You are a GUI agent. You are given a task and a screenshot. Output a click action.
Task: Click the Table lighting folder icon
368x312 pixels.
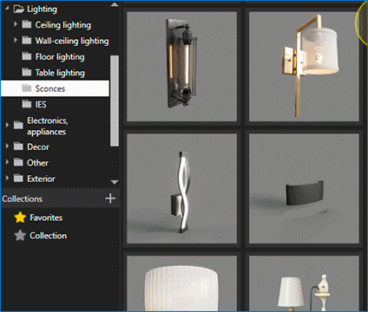pos(27,71)
